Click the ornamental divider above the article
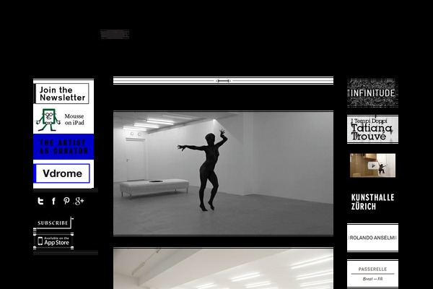433x289 pixels. pyautogui.click(x=223, y=81)
